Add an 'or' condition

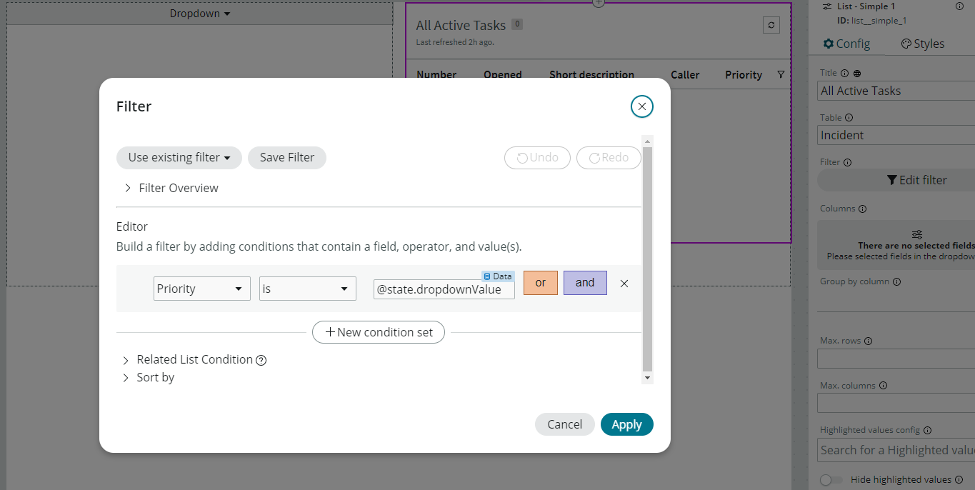541,283
